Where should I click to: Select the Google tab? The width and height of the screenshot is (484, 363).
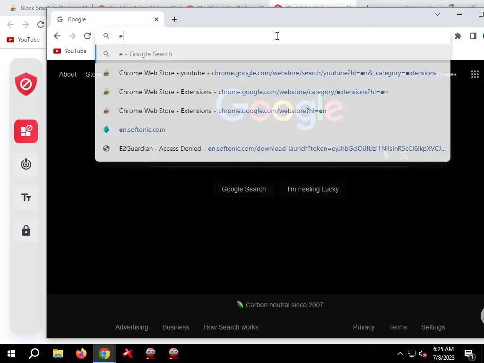107,19
